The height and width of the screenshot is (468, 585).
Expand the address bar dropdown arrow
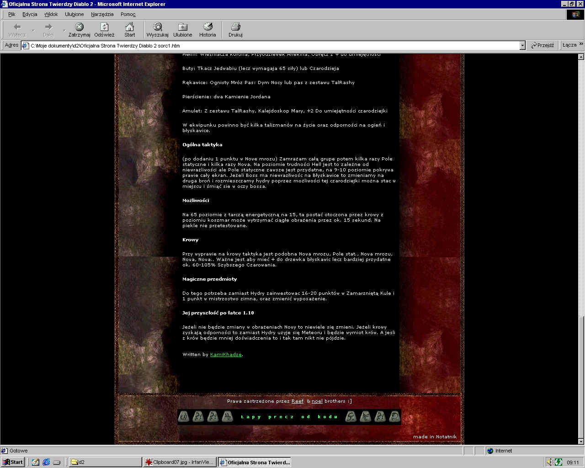pyautogui.click(x=522, y=45)
